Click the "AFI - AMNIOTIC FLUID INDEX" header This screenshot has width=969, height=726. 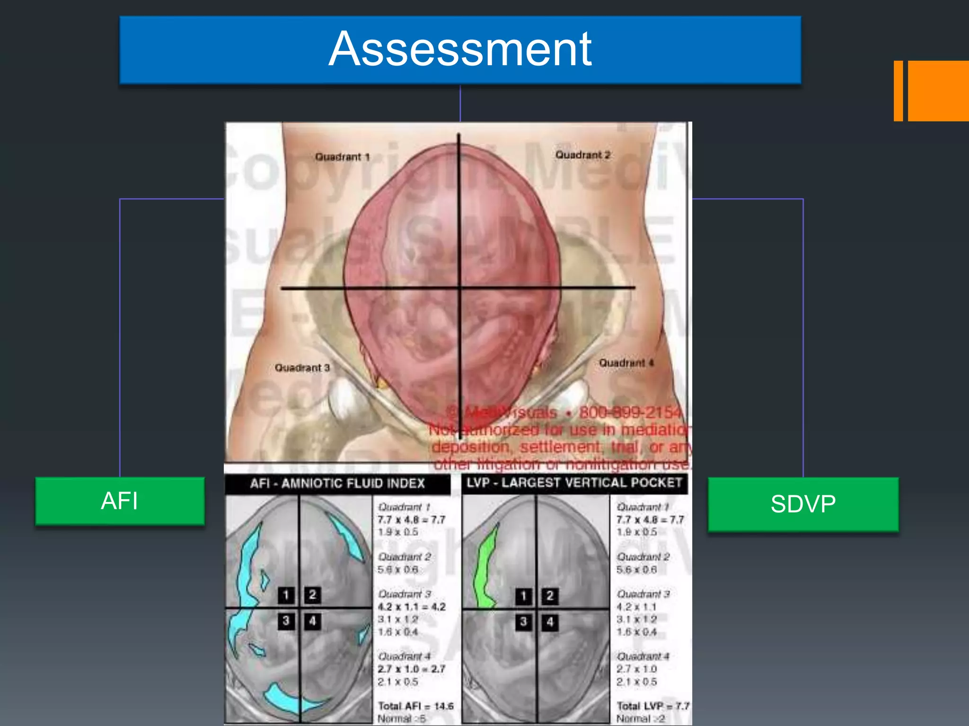tap(337, 484)
